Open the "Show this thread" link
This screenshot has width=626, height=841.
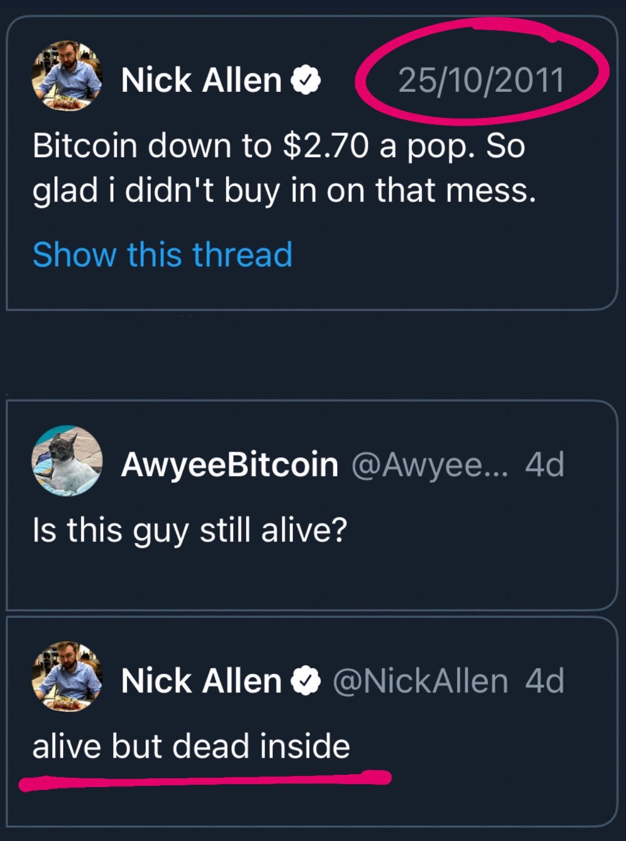pyautogui.click(x=162, y=254)
